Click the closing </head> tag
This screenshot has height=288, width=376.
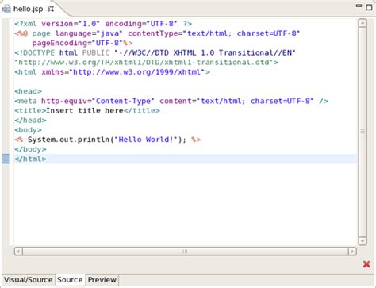30,121
